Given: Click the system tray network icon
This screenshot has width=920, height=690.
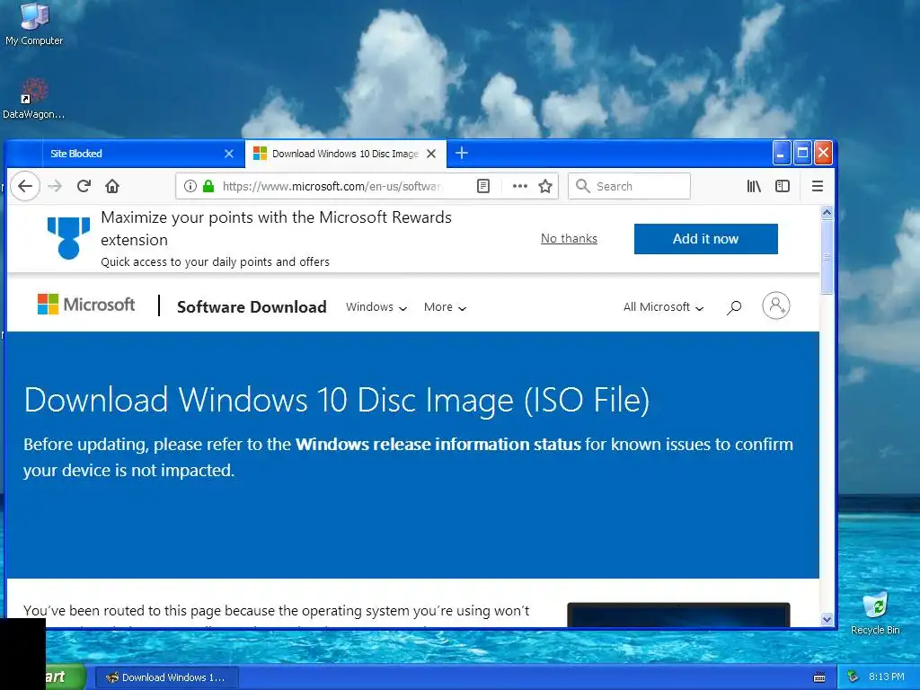Looking at the screenshot, I should click(854, 677).
